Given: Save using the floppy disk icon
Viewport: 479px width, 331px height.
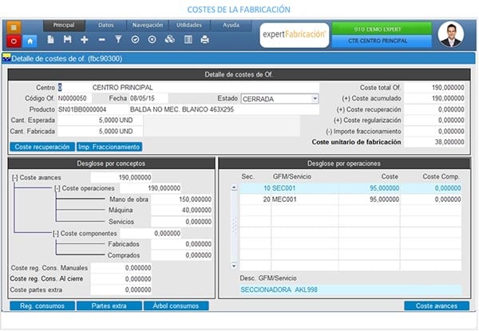Looking at the screenshot, I should [x=68, y=39].
